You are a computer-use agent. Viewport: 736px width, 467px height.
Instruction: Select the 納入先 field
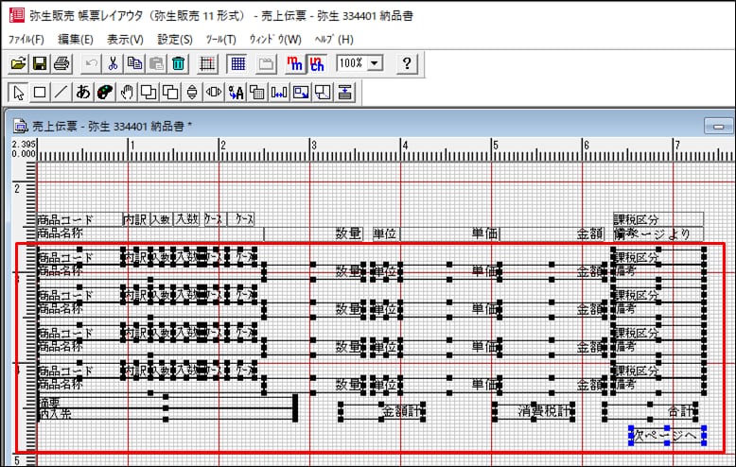pos(165,414)
